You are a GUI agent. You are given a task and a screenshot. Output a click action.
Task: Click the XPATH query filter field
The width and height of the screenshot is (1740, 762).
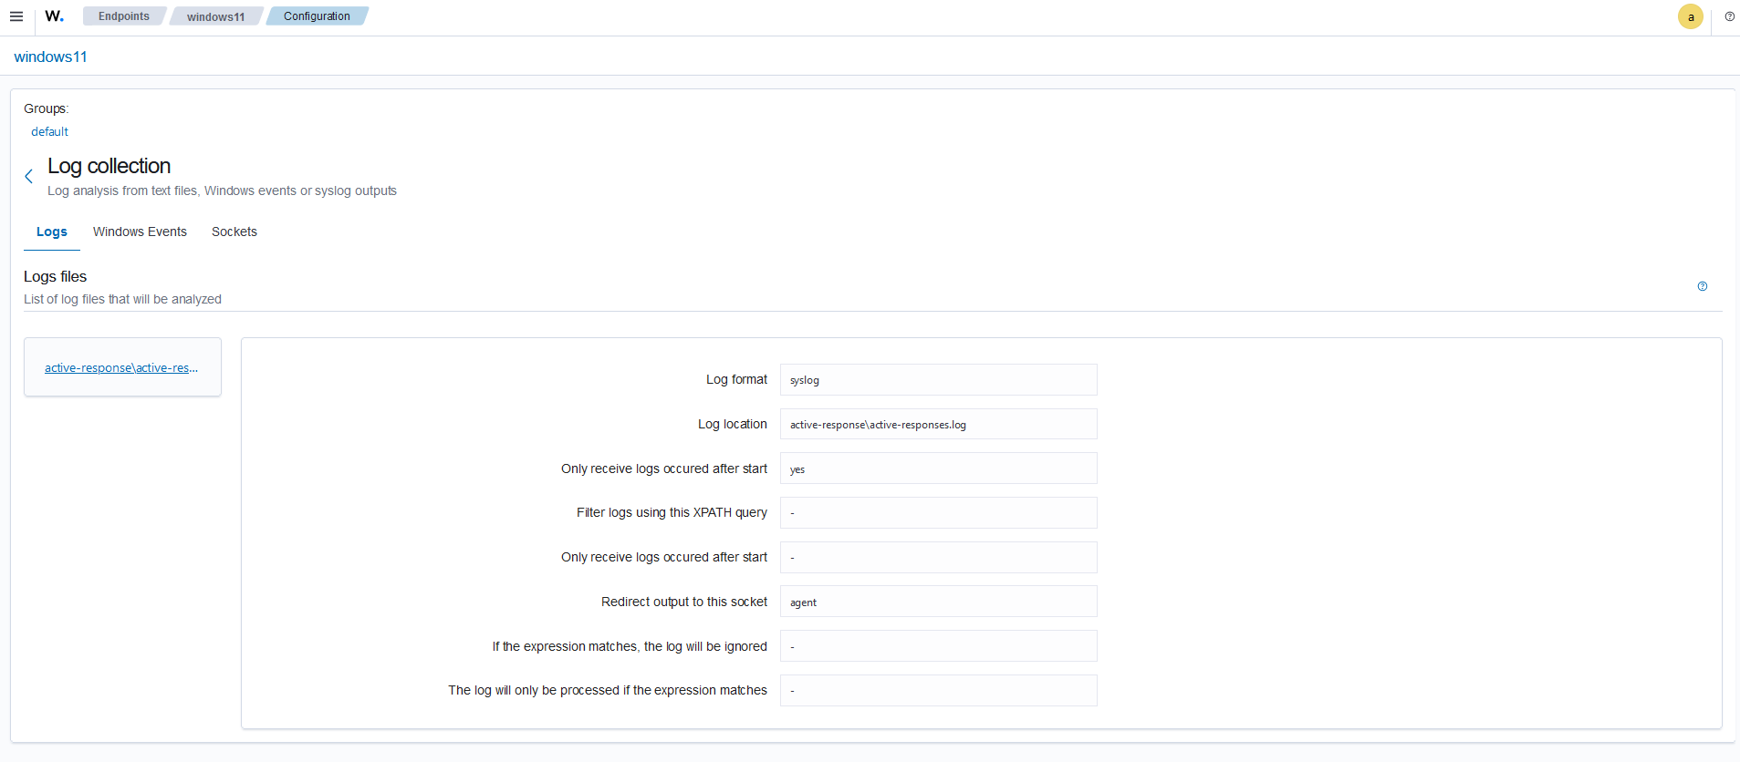[x=938, y=513]
